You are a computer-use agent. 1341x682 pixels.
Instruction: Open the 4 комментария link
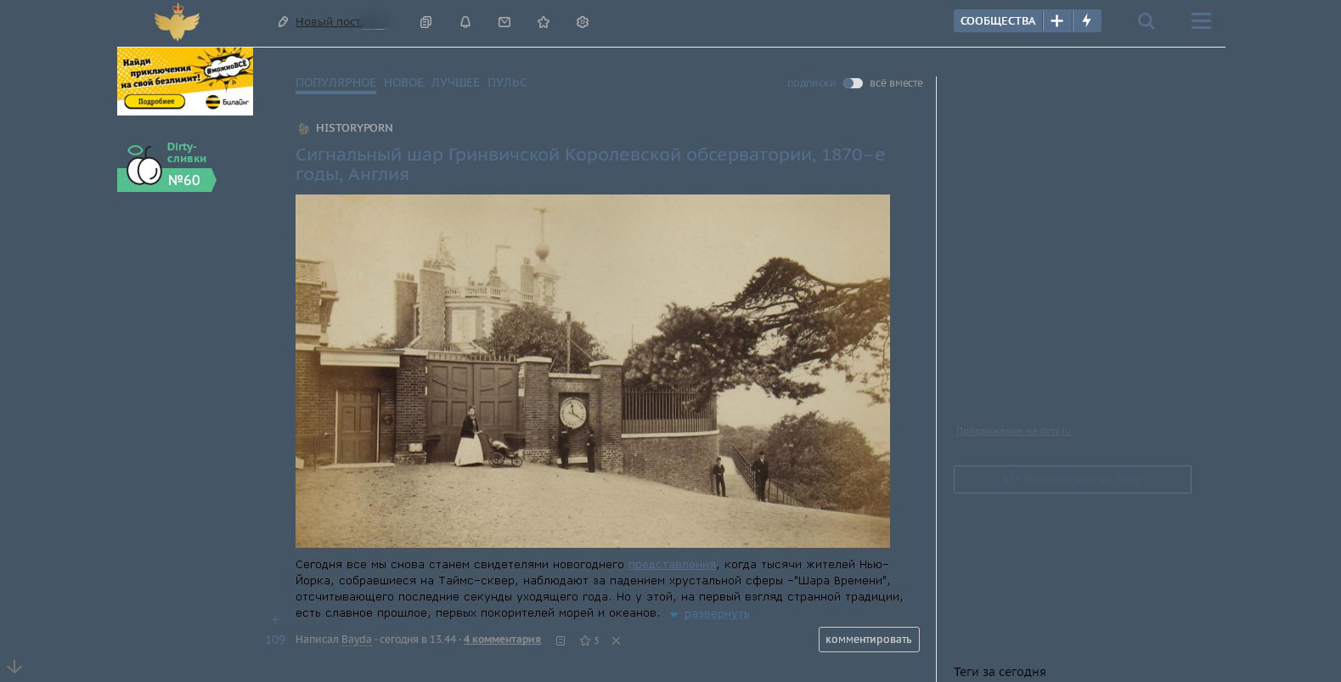(x=502, y=640)
